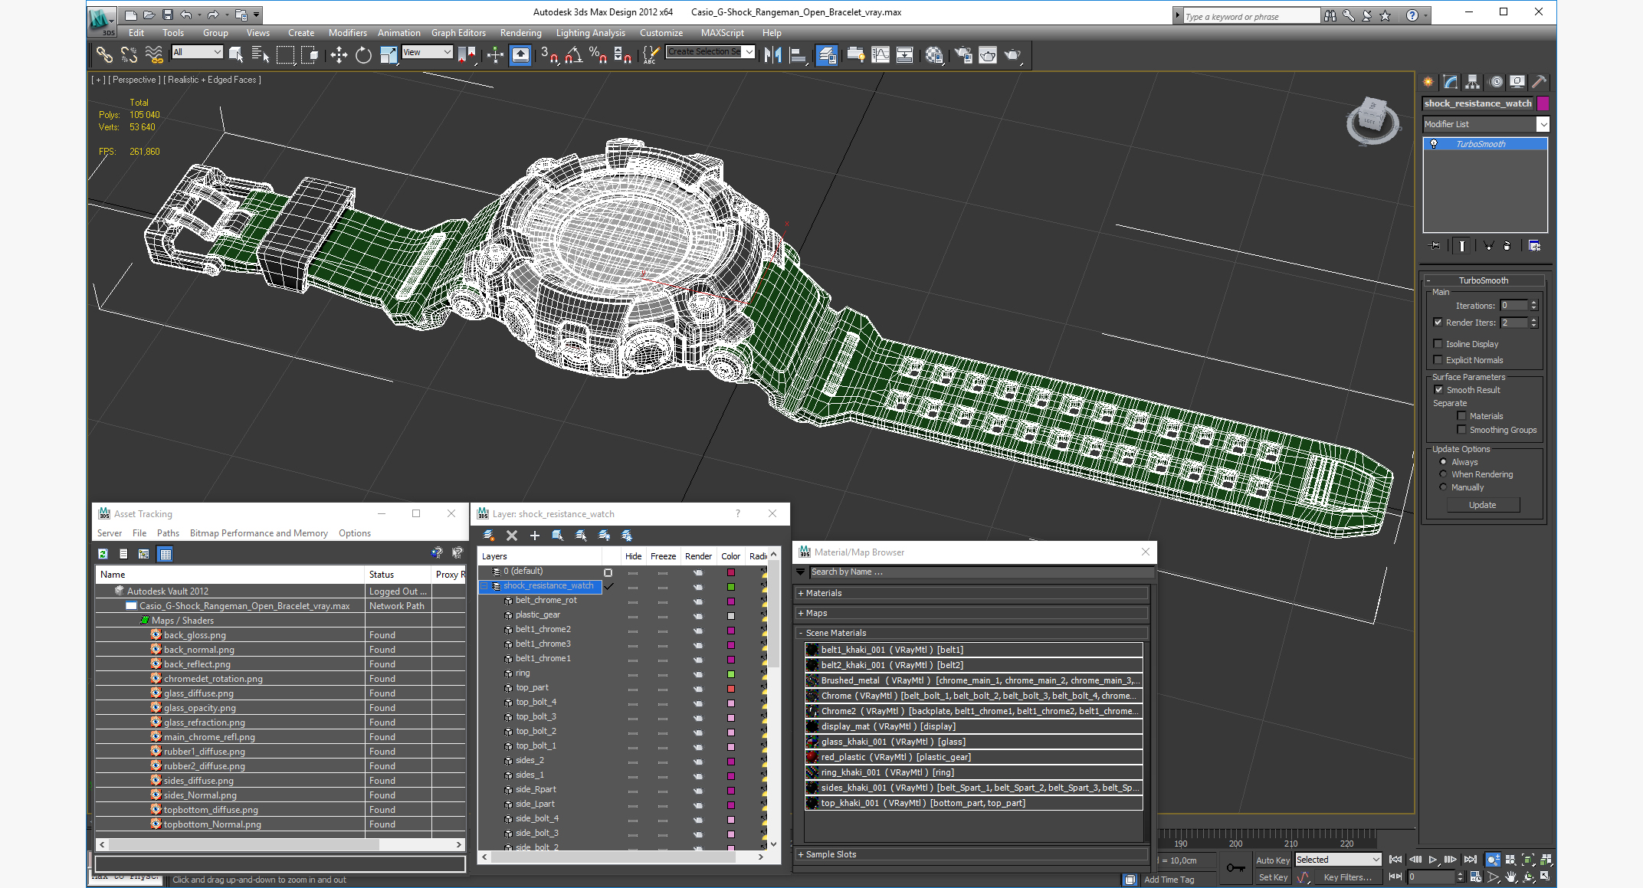Open the reference coordinate View dropdown

pos(427,52)
